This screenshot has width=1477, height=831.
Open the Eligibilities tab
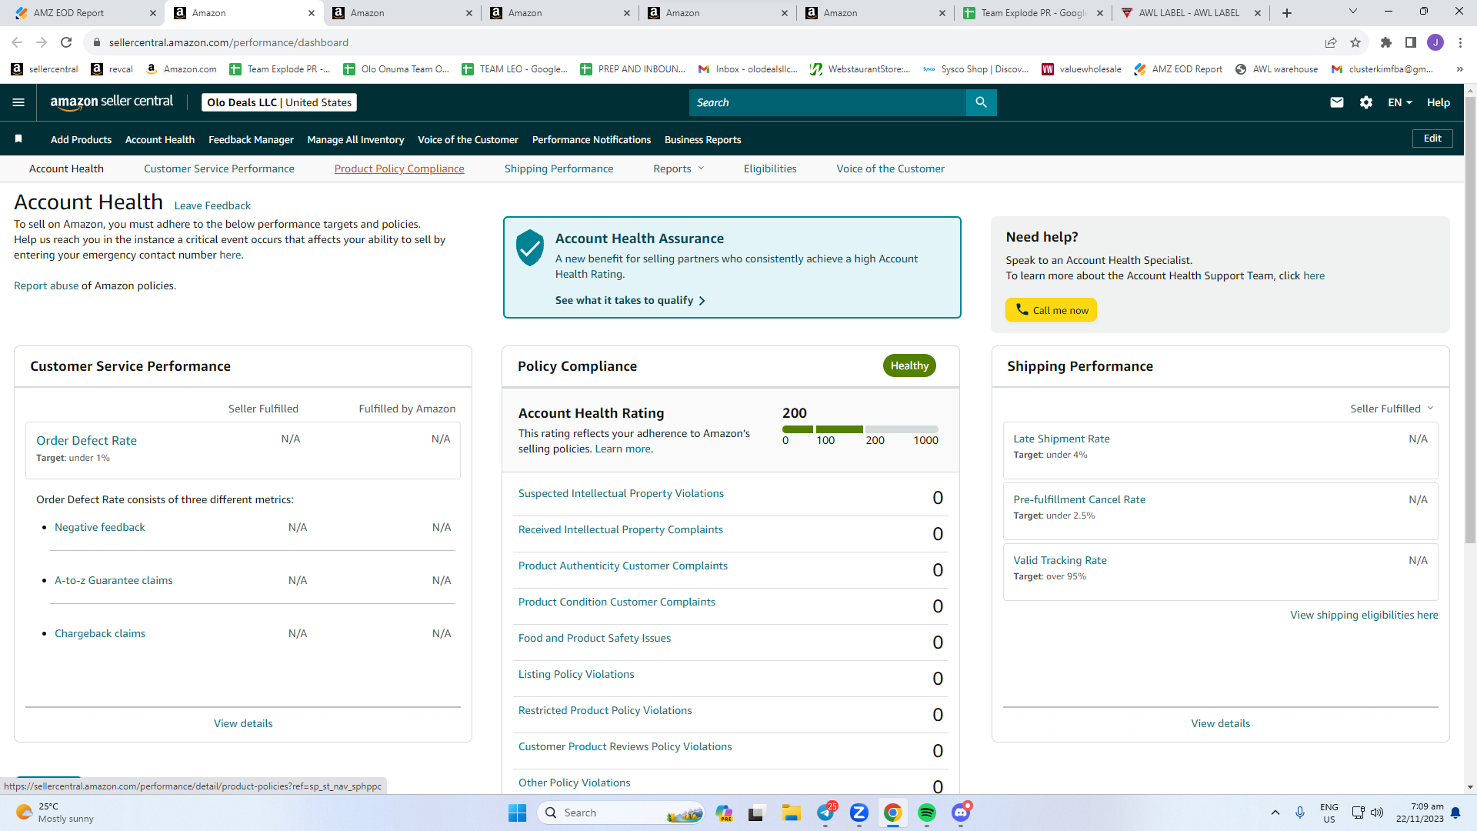(x=770, y=169)
